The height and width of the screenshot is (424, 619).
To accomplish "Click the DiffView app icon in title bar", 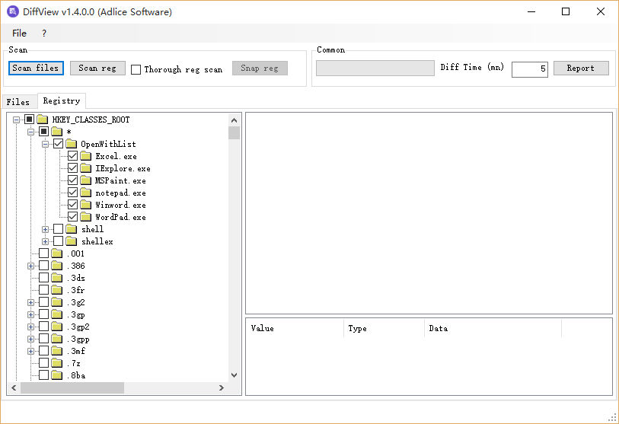I will tap(13, 11).
